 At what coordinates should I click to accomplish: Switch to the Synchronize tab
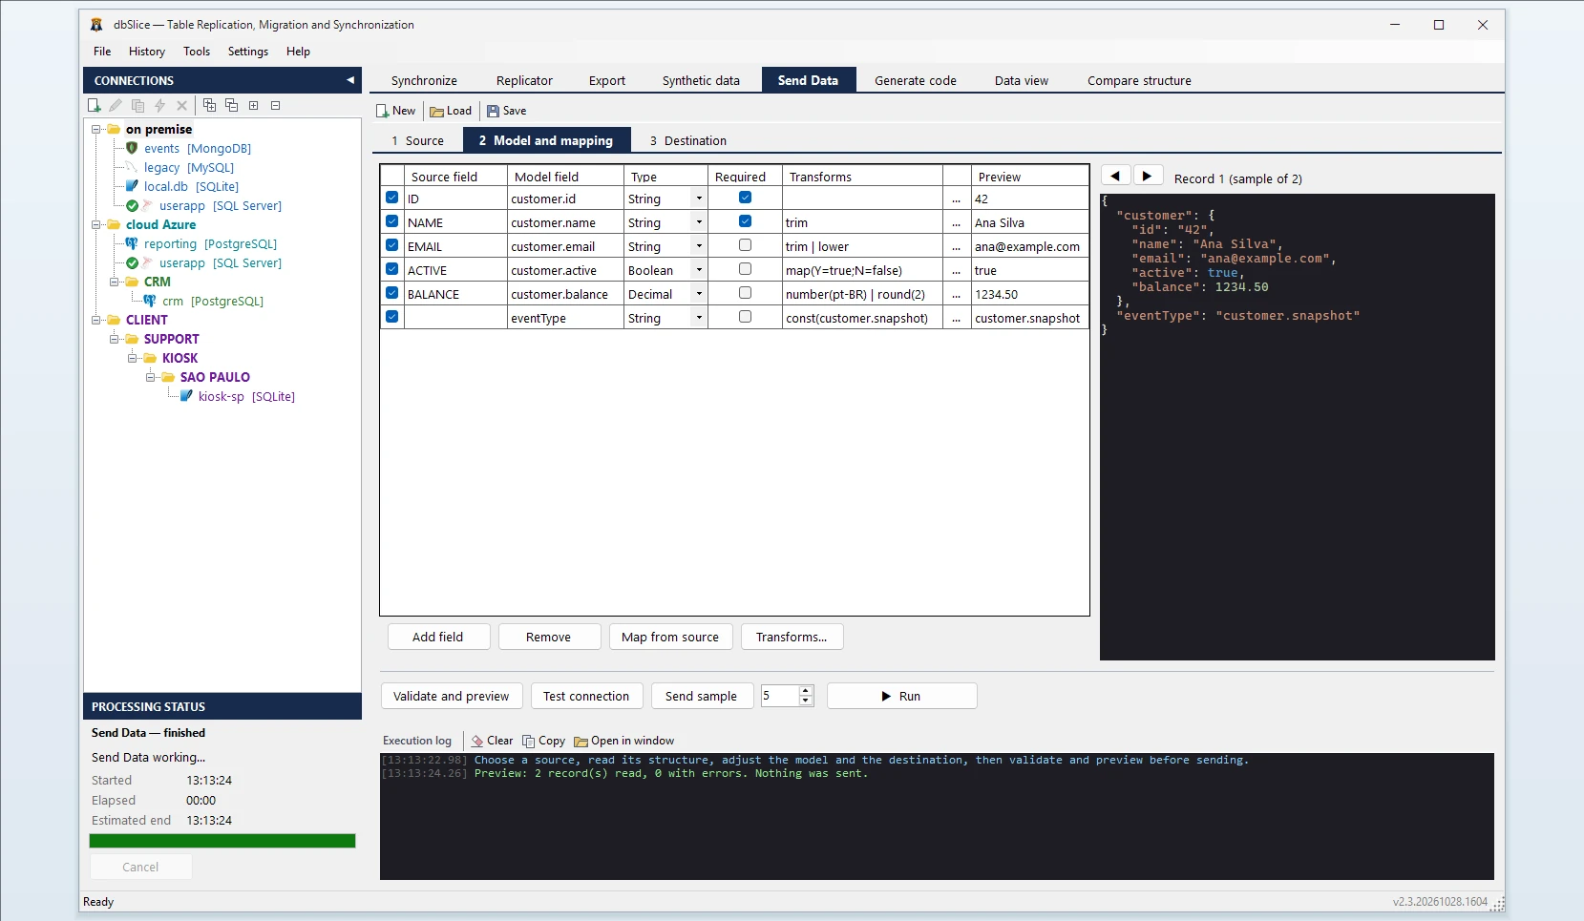(x=424, y=81)
